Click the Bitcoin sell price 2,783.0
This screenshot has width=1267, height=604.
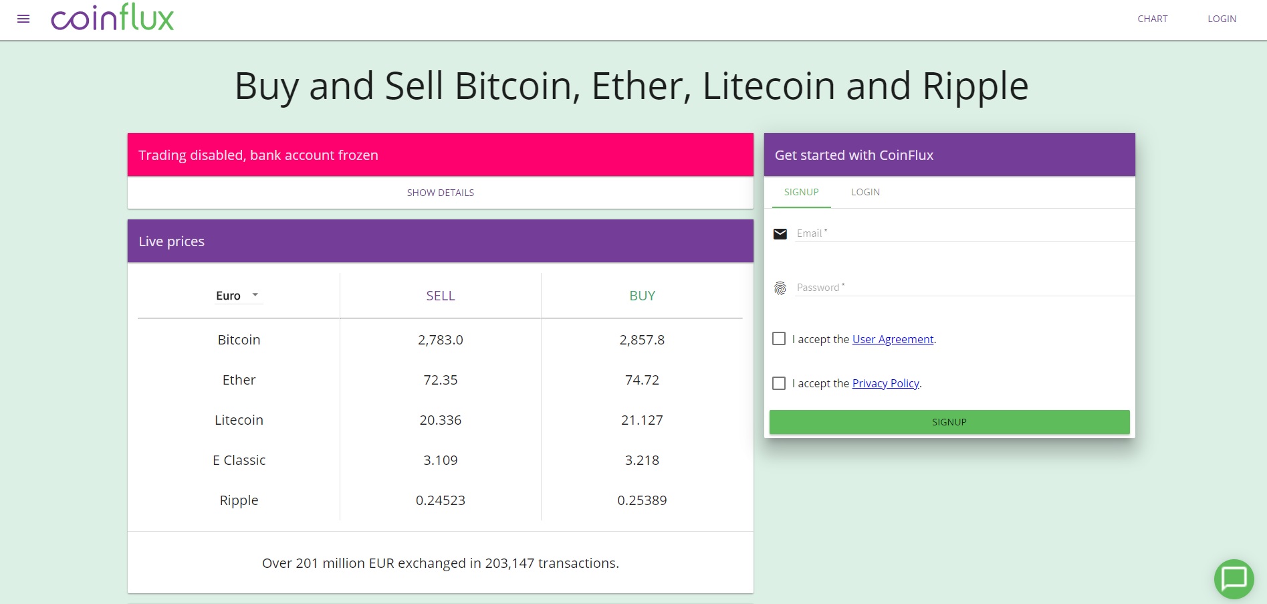click(x=440, y=340)
